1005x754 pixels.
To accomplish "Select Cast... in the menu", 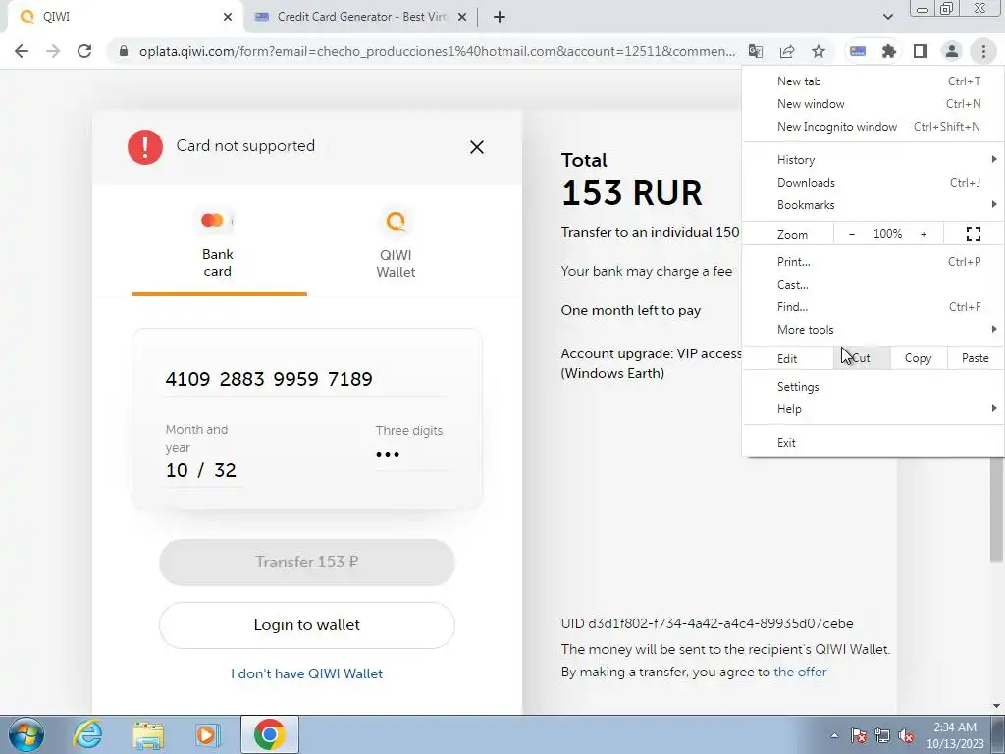I will tap(873, 284).
